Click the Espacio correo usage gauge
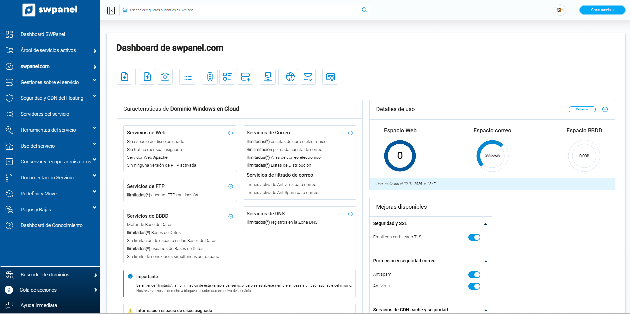This screenshot has width=630, height=314. (492, 156)
